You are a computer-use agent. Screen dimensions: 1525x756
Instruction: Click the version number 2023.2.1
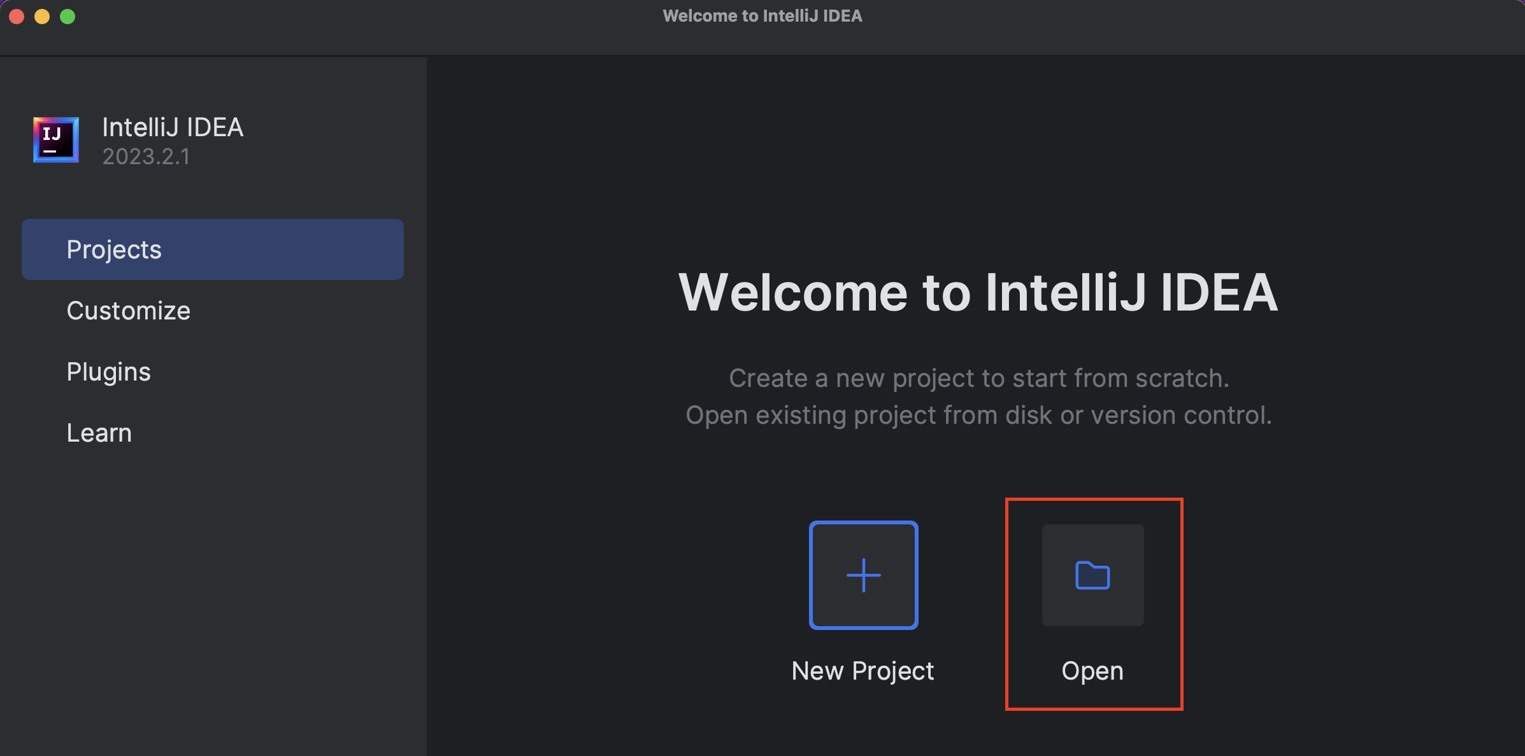(x=146, y=157)
